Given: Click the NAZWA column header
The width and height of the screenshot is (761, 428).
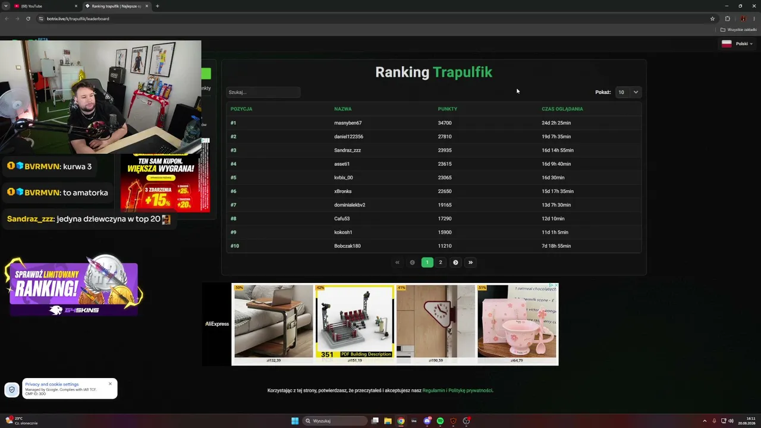Looking at the screenshot, I should pos(342,109).
